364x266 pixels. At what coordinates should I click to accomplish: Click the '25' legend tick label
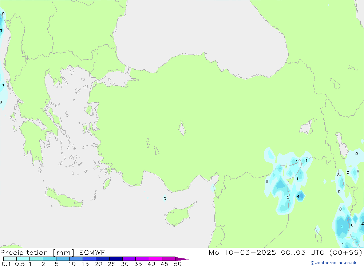(111, 264)
